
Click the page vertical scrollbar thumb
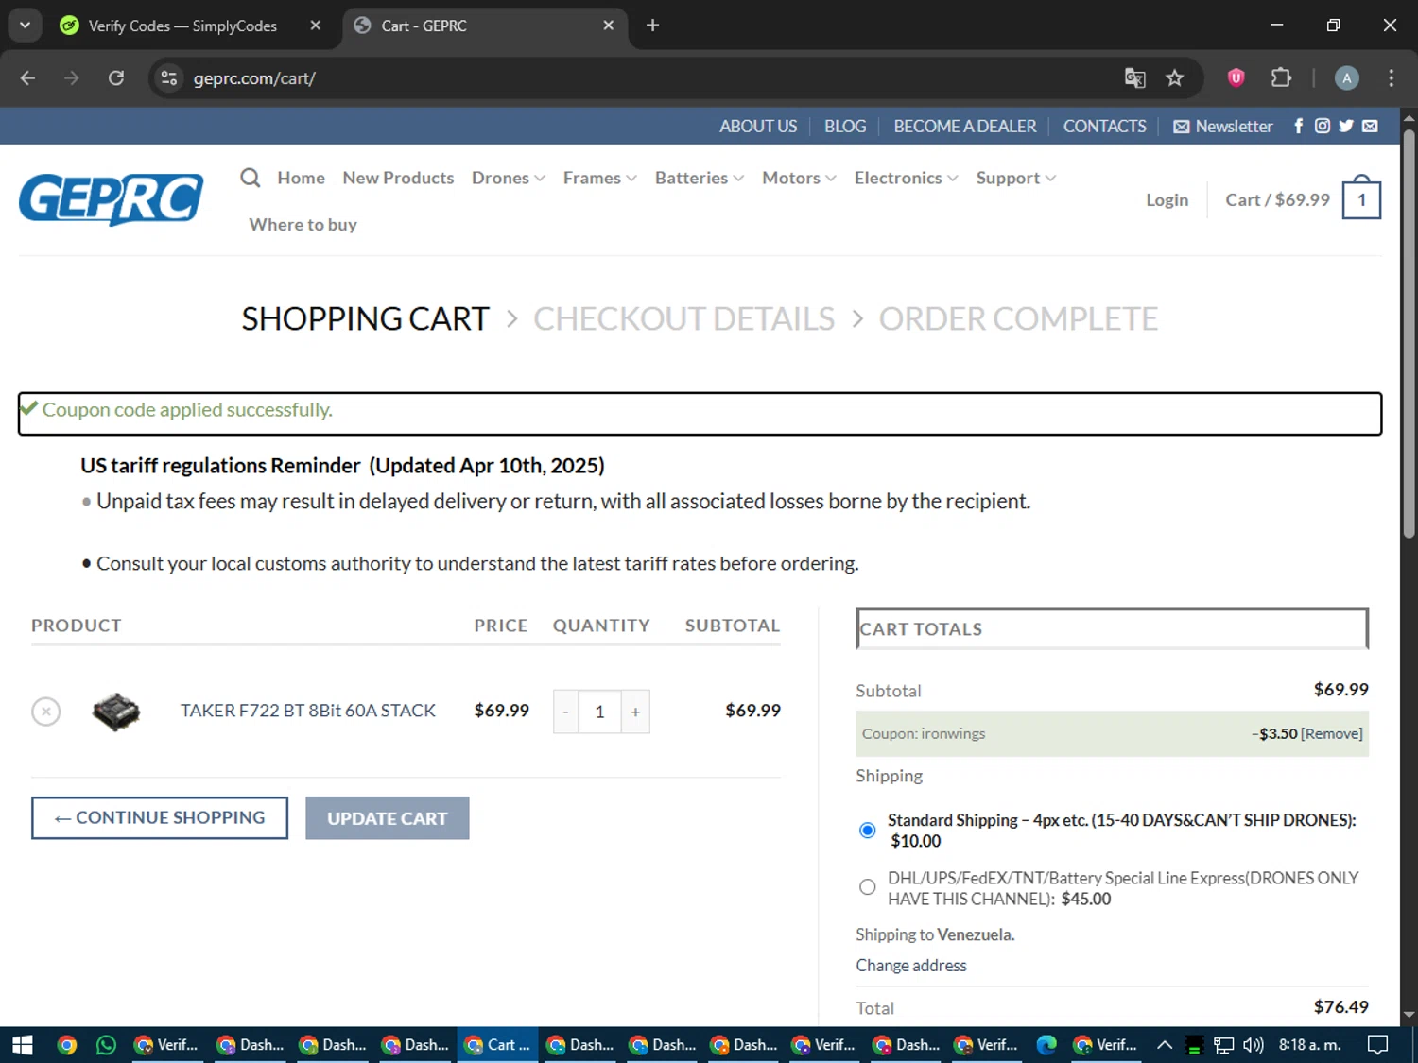pos(1409,333)
